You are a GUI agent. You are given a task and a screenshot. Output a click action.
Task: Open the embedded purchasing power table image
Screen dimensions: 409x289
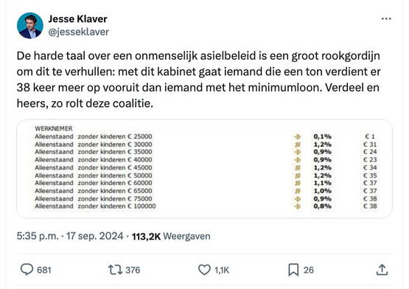pos(205,169)
